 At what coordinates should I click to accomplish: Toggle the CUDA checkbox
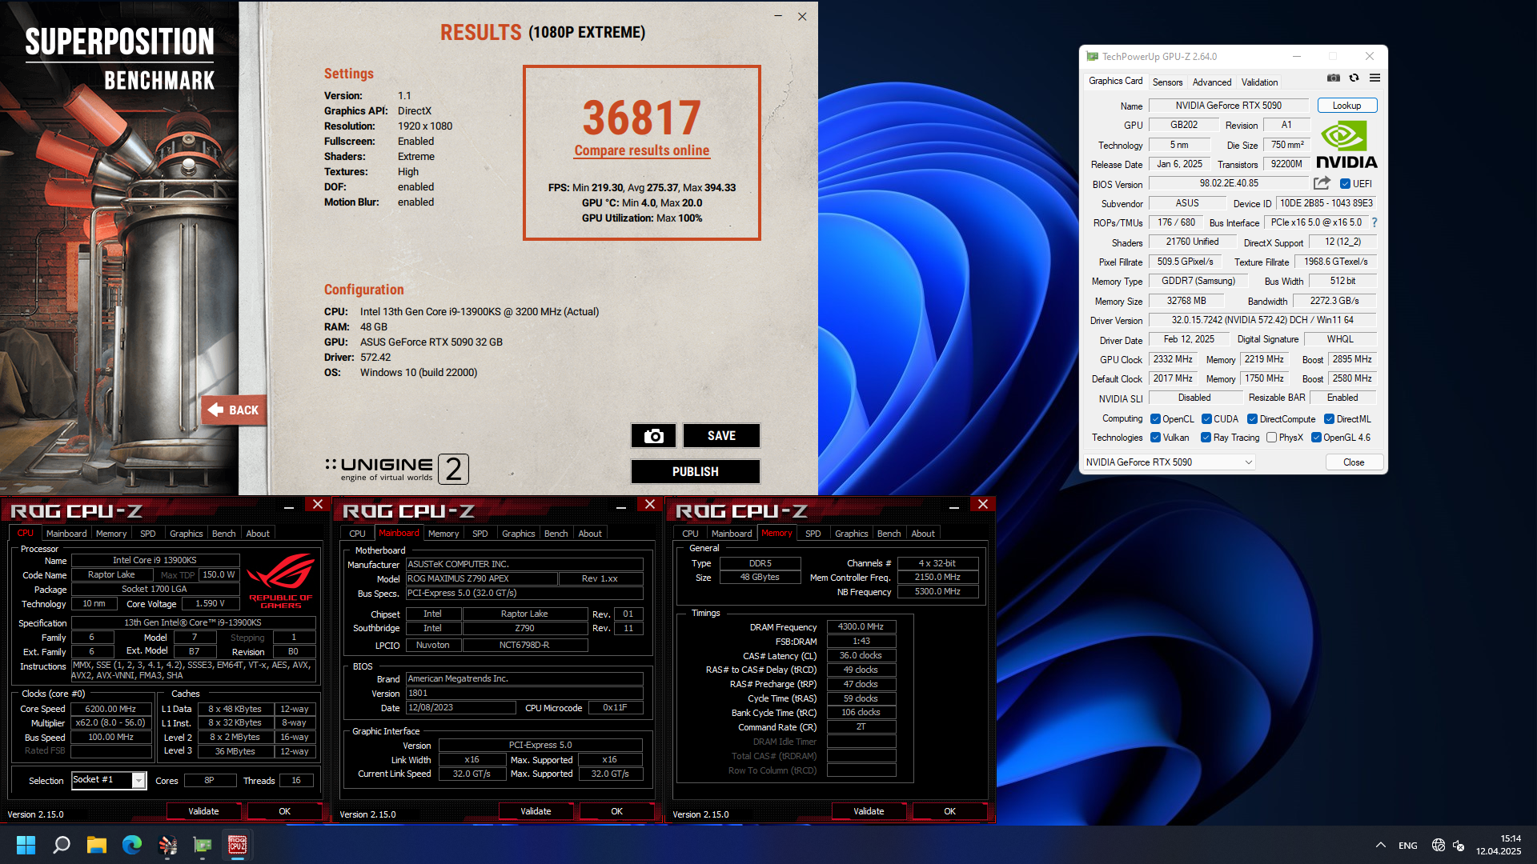[x=1206, y=419]
